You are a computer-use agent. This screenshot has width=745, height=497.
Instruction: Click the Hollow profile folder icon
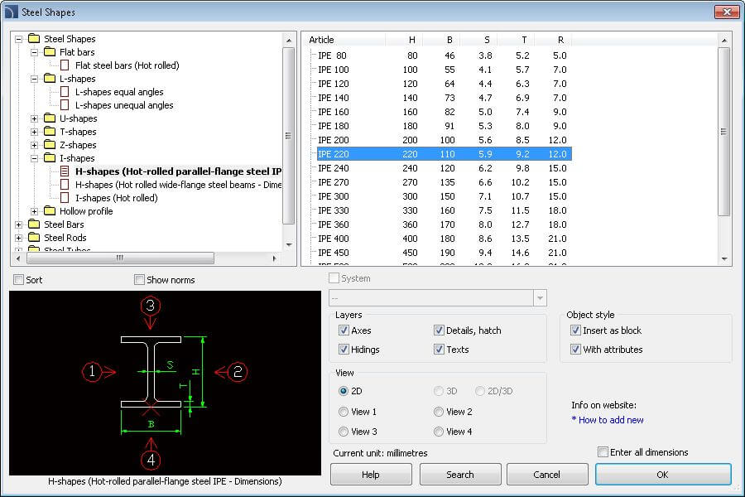click(50, 211)
